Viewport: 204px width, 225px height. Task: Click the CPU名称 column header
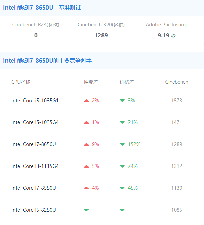pos(21,82)
